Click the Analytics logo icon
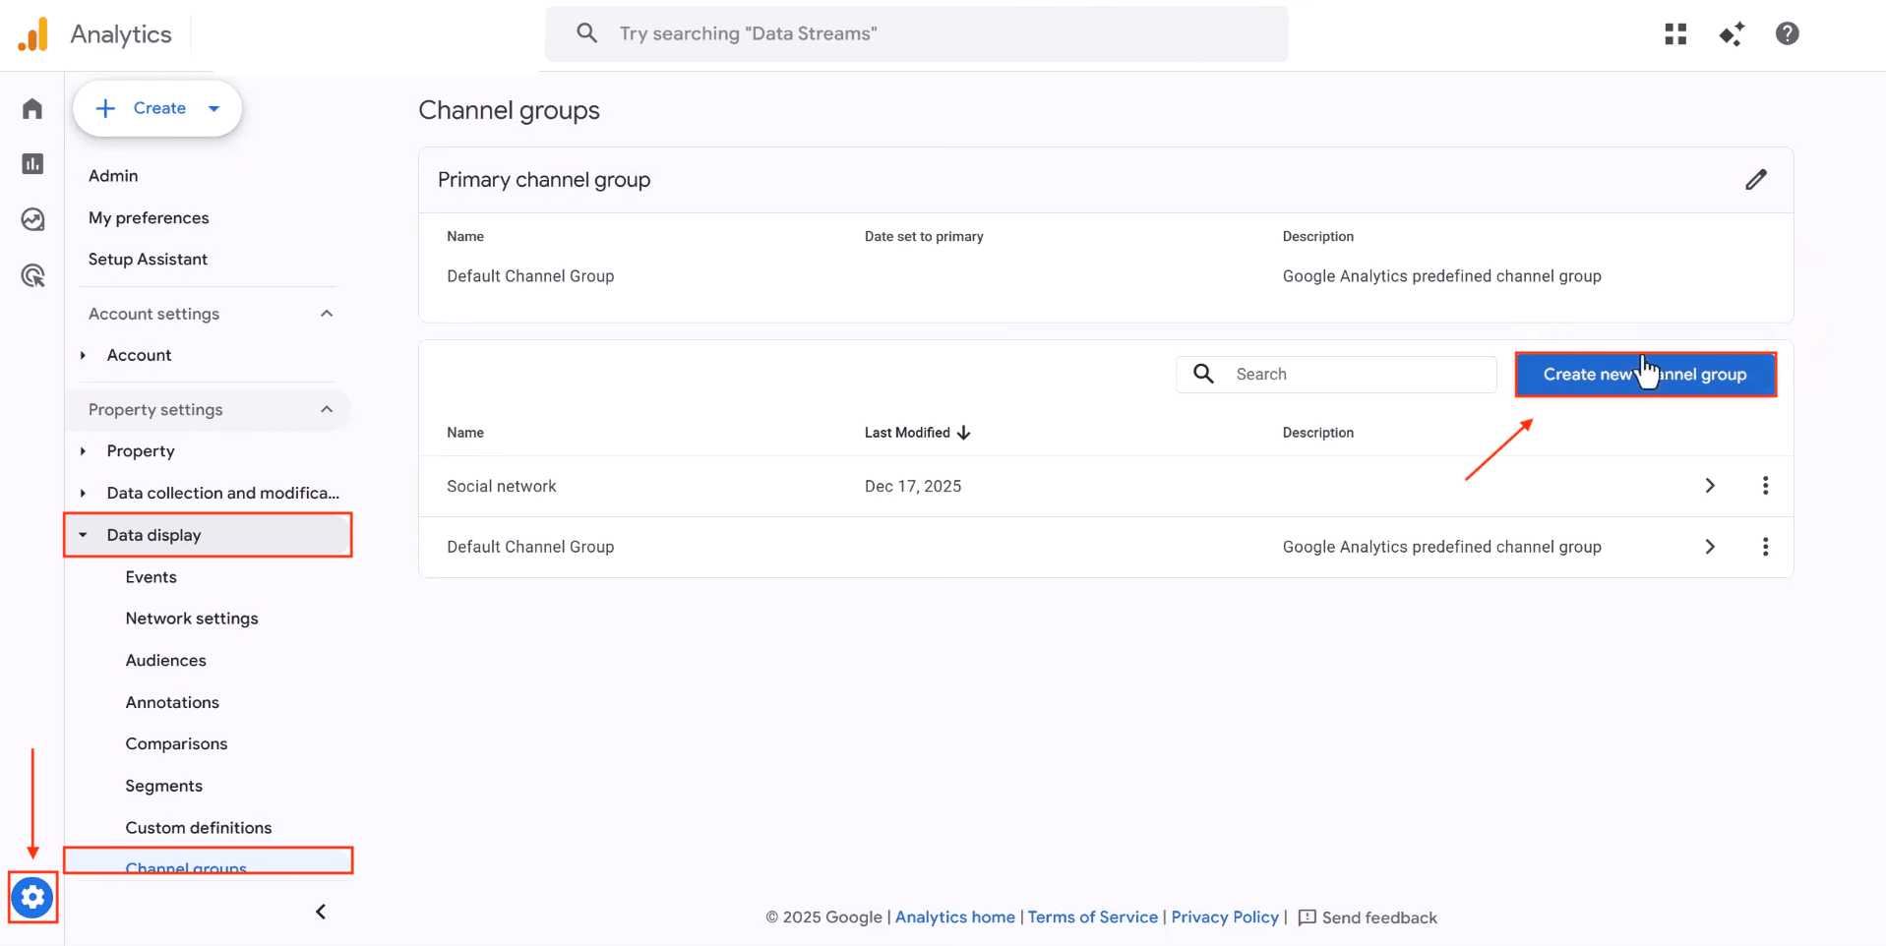1886x946 pixels. point(31,33)
